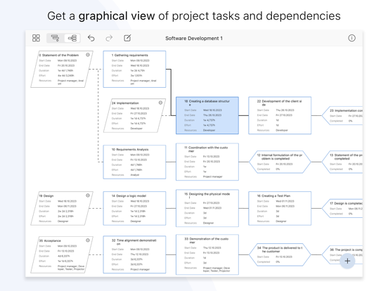Tap the blue plus add button
This screenshot has width=388, height=291.
click(x=347, y=261)
